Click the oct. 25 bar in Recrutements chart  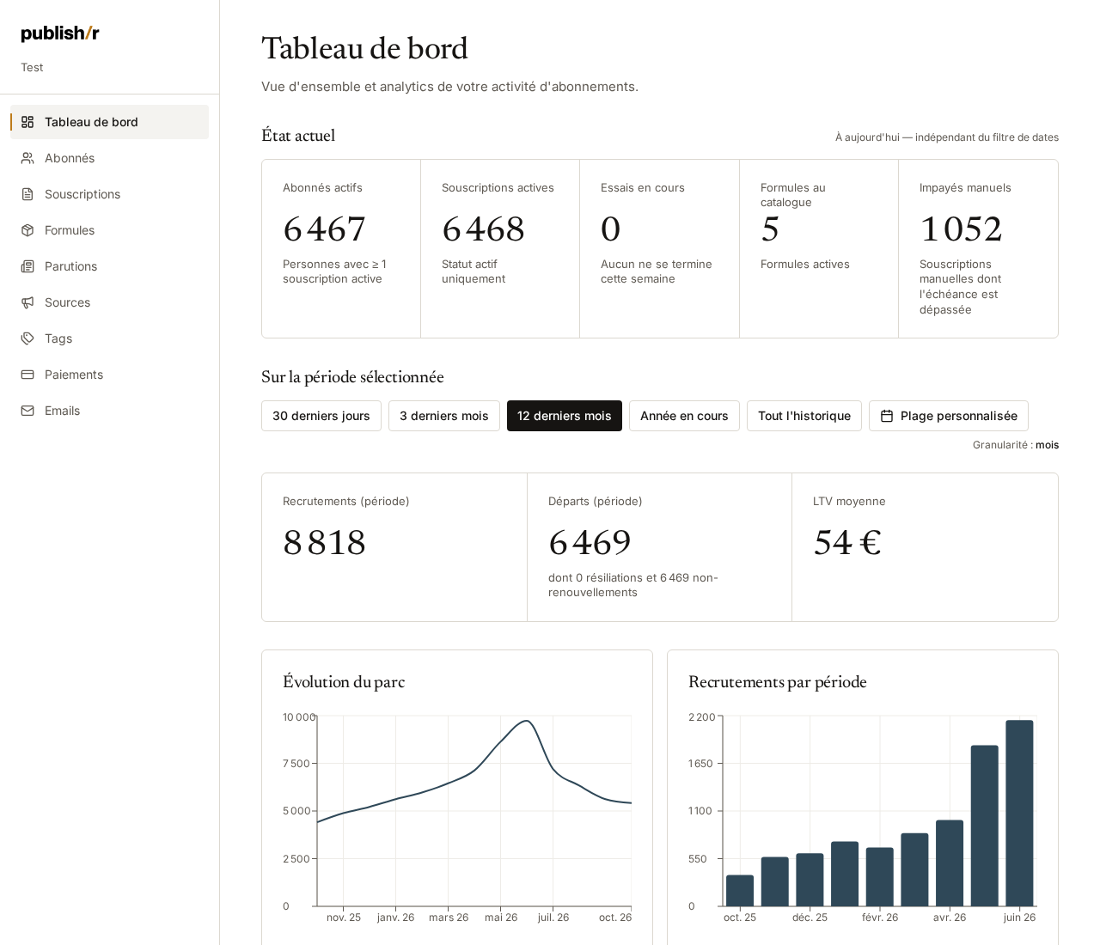pos(740,891)
